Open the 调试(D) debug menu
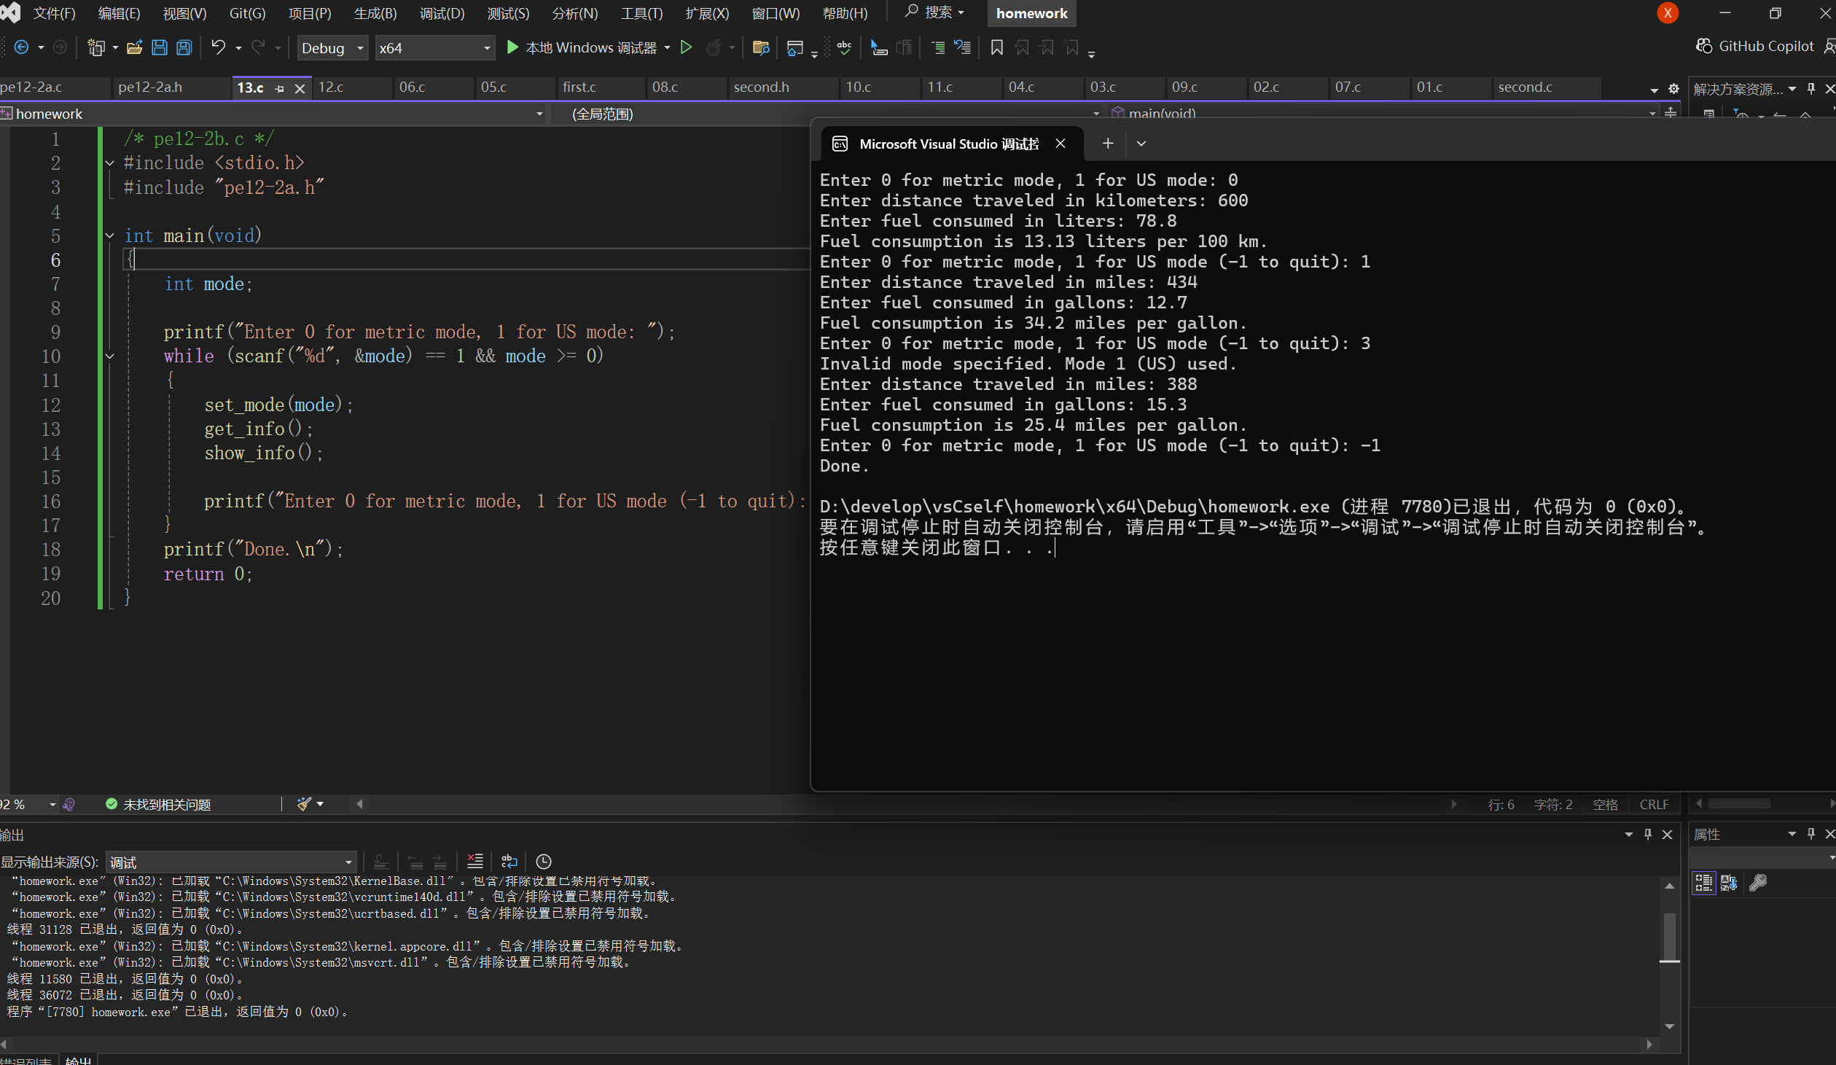 [x=441, y=13]
